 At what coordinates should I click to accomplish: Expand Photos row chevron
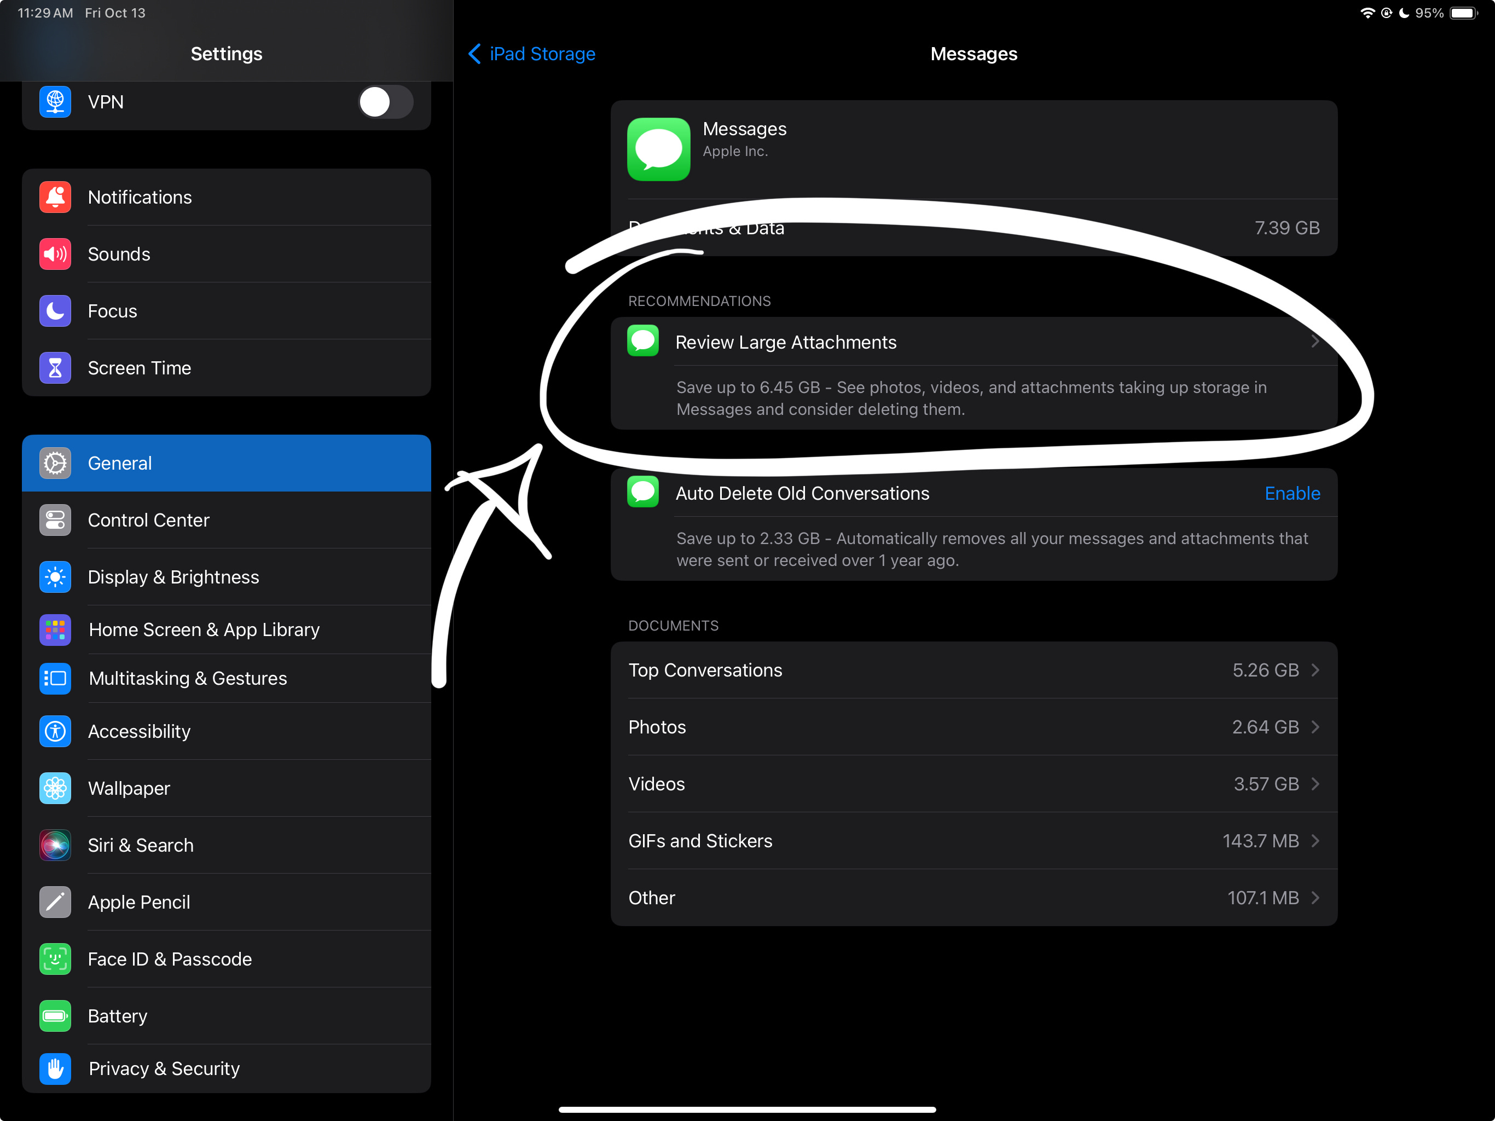point(1315,727)
